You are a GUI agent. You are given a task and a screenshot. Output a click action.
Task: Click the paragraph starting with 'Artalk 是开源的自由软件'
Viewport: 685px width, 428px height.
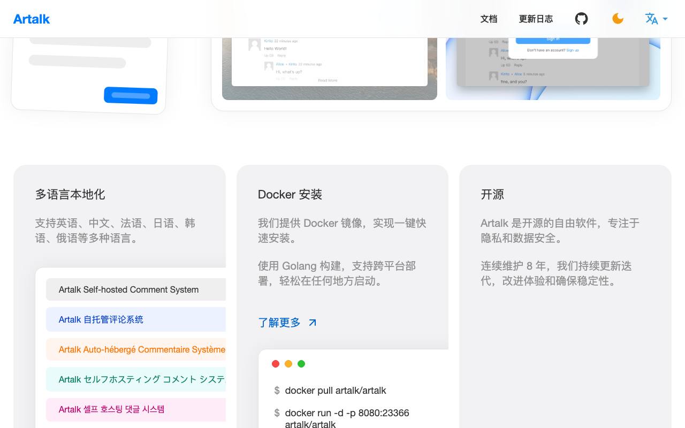point(560,231)
